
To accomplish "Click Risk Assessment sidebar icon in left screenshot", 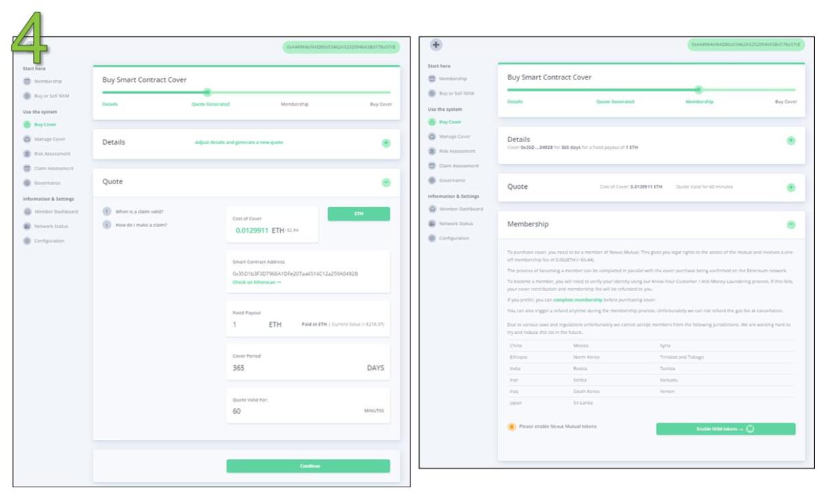I will coord(27,154).
